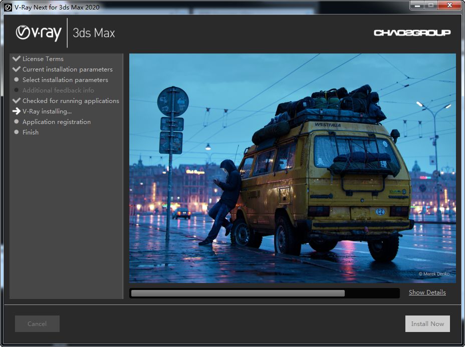Click the bullet beside Finish step
Image resolution: width=465 pixels, height=347 pixels.
[17, 132]
